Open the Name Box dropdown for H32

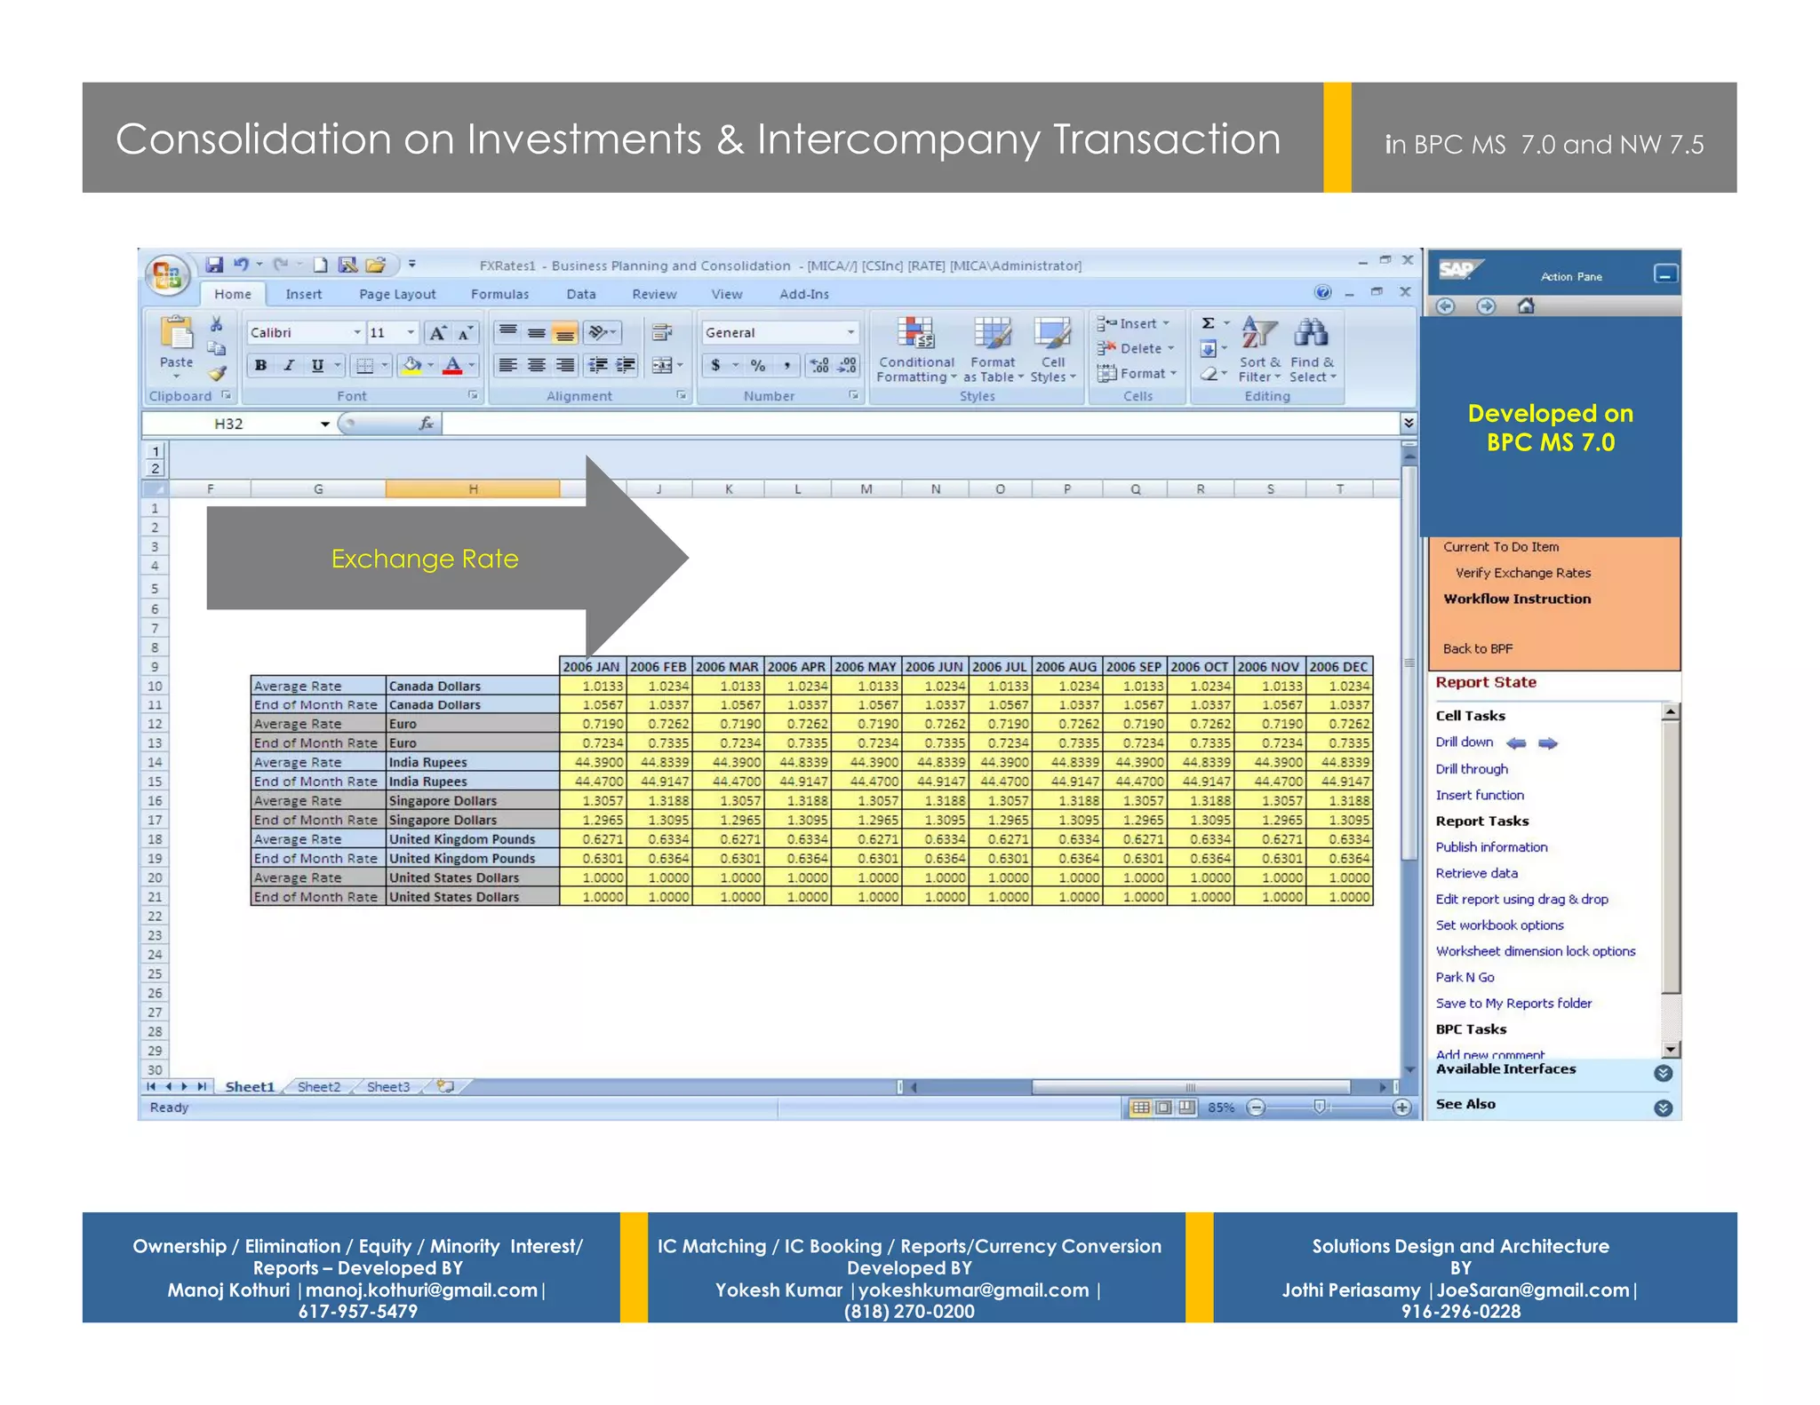325,424
